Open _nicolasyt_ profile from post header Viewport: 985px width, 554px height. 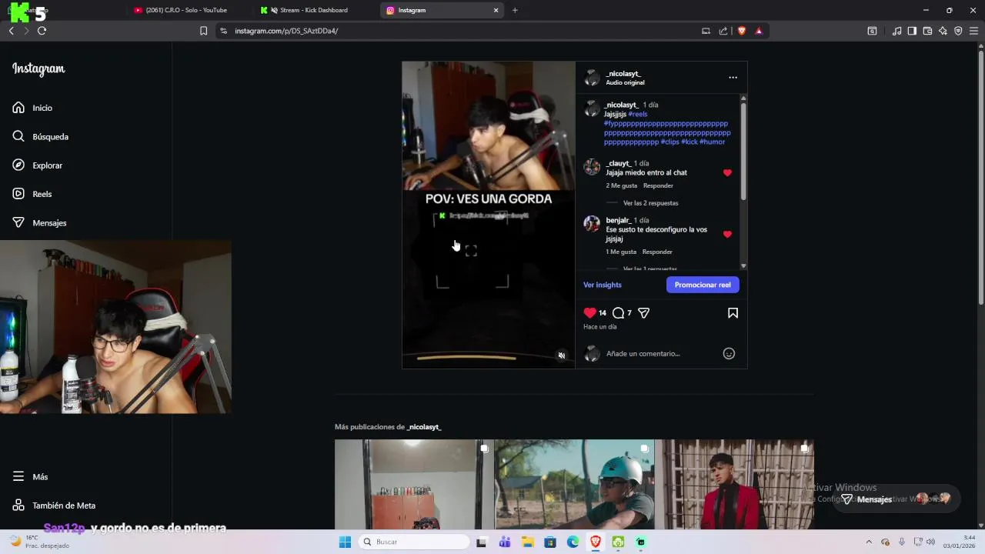click(x=623, y=73)
